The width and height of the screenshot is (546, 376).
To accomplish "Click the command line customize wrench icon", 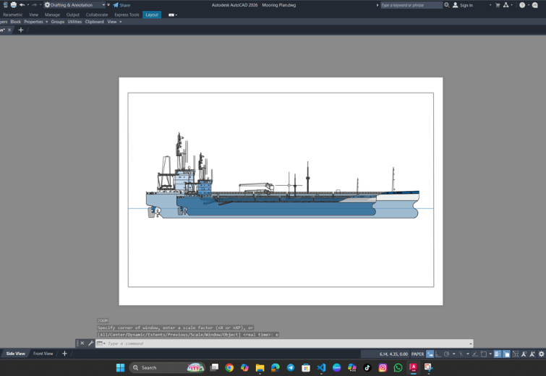I will click(90, 343).
